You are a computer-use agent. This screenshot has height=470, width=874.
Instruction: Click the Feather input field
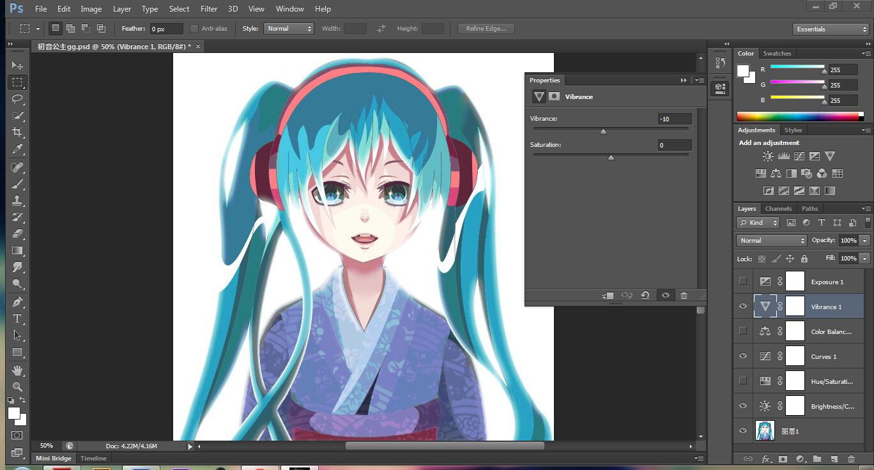166,29
